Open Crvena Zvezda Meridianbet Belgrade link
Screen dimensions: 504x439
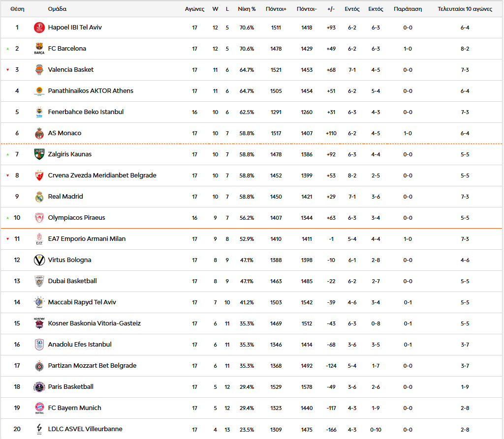(x=102, y=176)
